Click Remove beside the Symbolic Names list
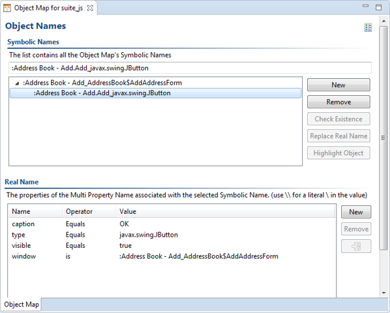390x313 pixels. point(338,102)
